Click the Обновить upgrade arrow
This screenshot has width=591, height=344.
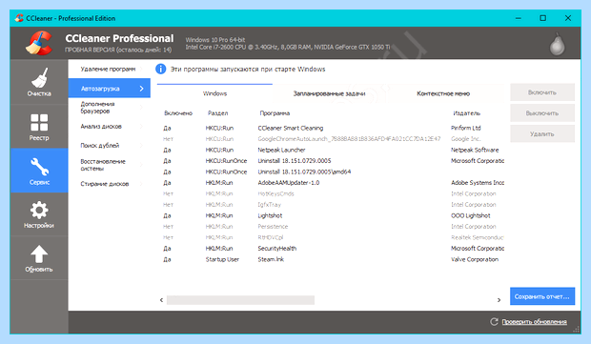(39, 258)
